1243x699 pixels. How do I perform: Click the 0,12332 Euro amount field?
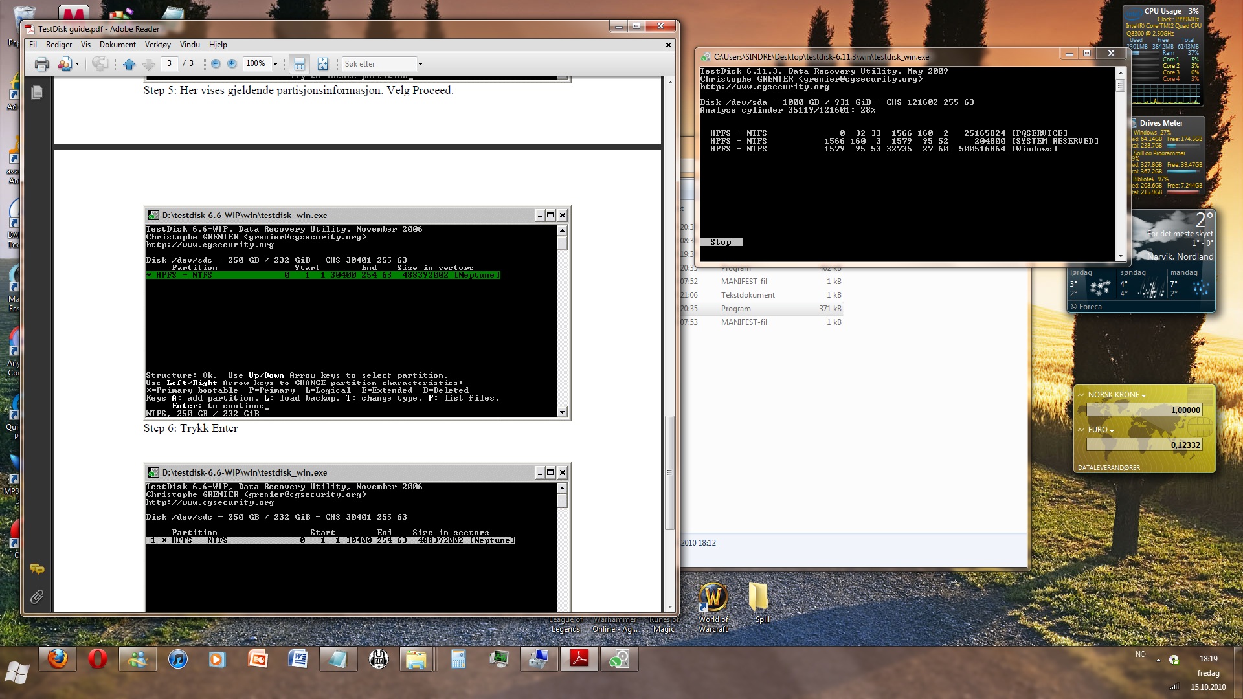tap(1144, 445)
